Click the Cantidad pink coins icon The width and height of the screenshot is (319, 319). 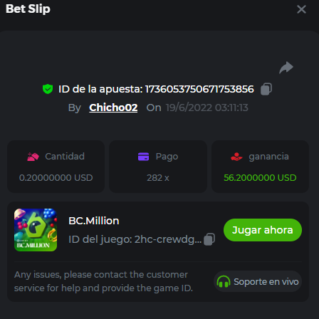[33, 157]
